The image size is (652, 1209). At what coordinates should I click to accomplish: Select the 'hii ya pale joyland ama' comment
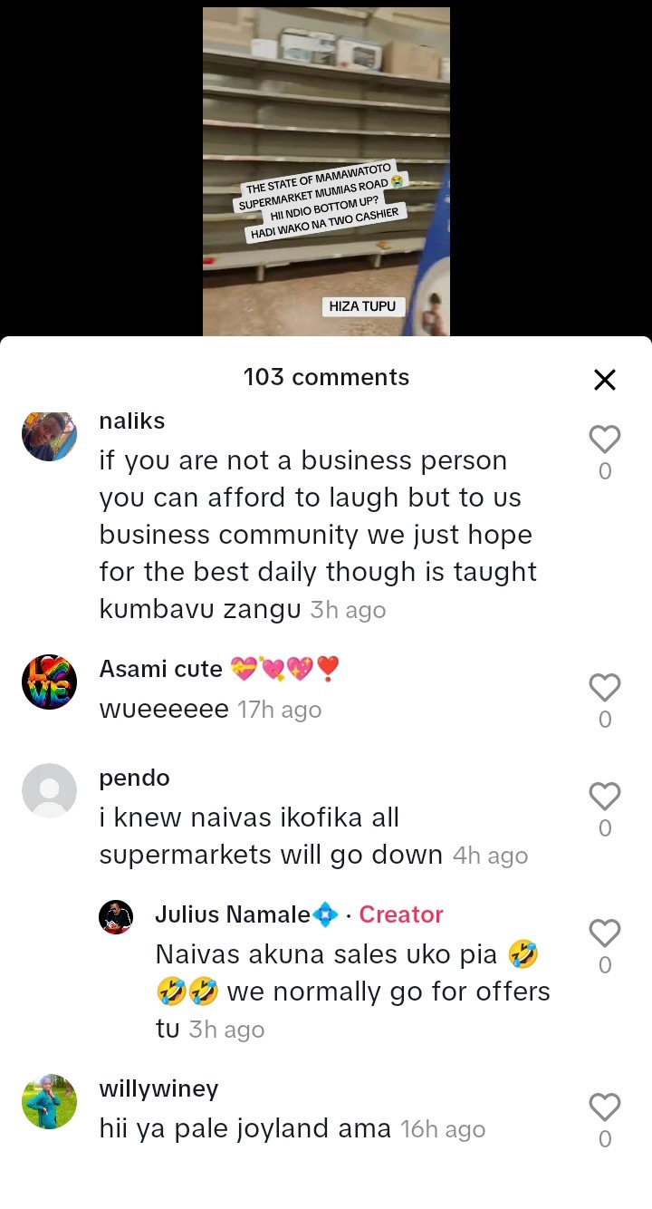(x=245, y=1129)
